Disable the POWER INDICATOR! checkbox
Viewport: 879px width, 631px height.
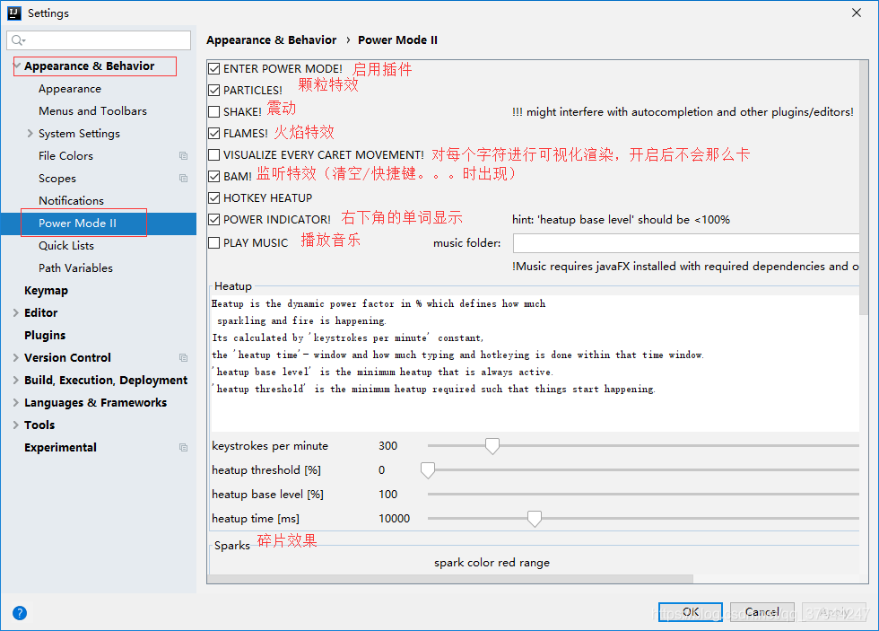coord(213,219)
